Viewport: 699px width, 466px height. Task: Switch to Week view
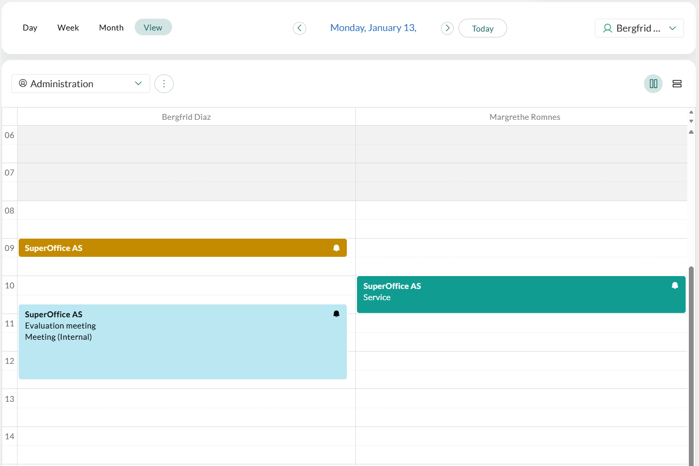point(68,28)
